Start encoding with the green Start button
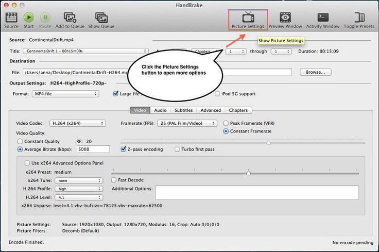 [28, 18]
